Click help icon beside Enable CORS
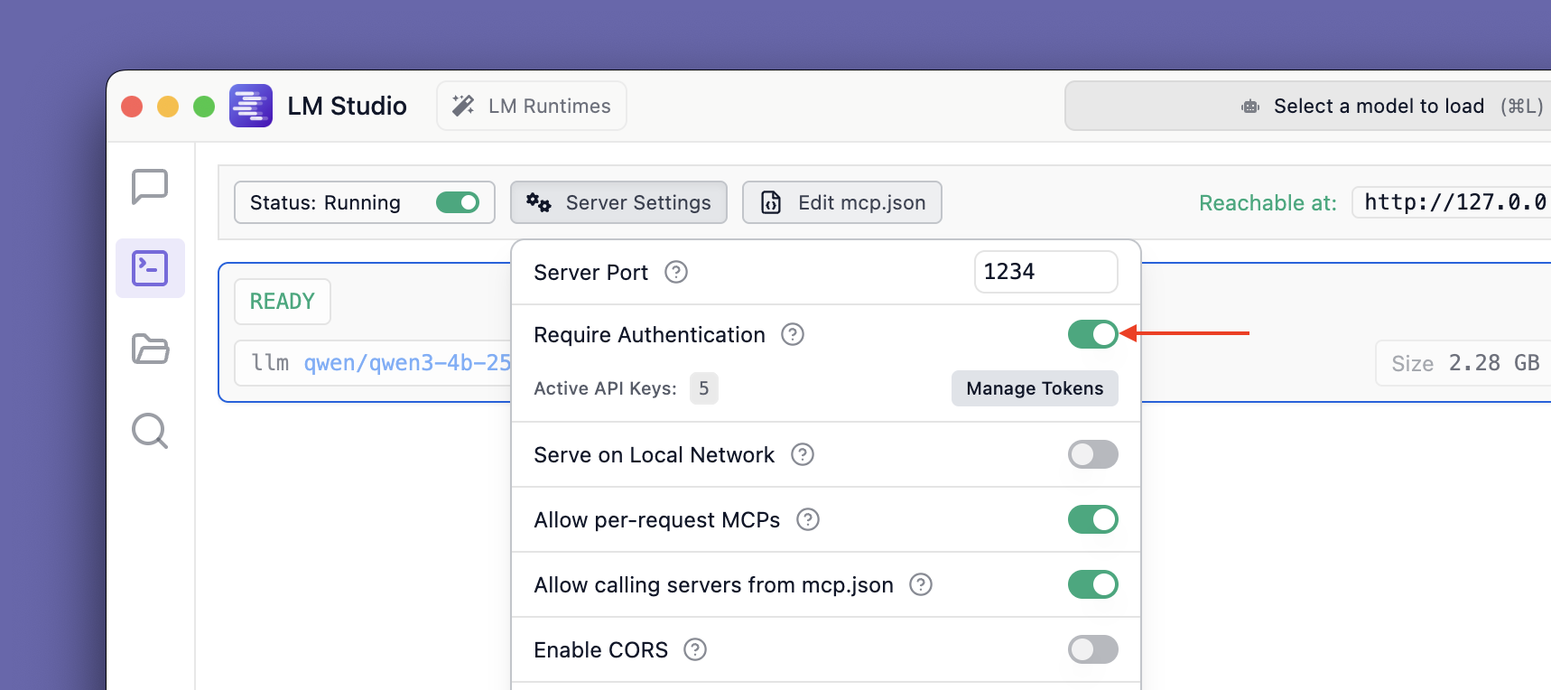This screenshot has height=690, width=1551. [x=695, y=649]
